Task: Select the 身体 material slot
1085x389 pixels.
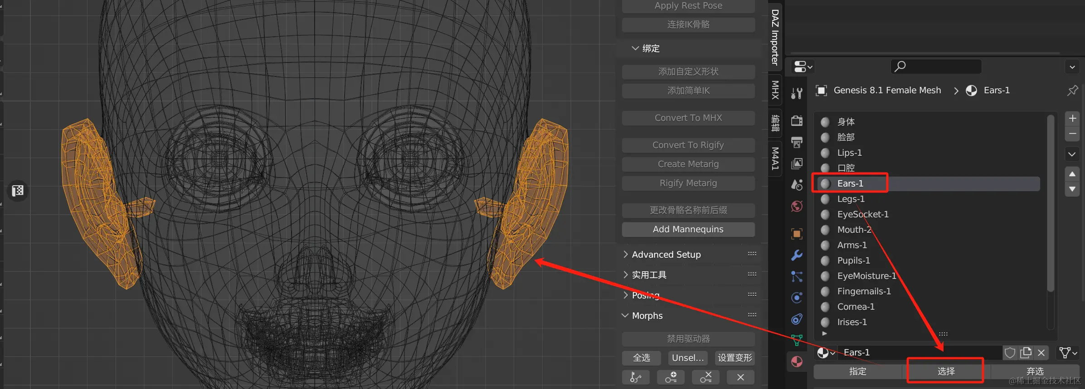Action: 929,122
